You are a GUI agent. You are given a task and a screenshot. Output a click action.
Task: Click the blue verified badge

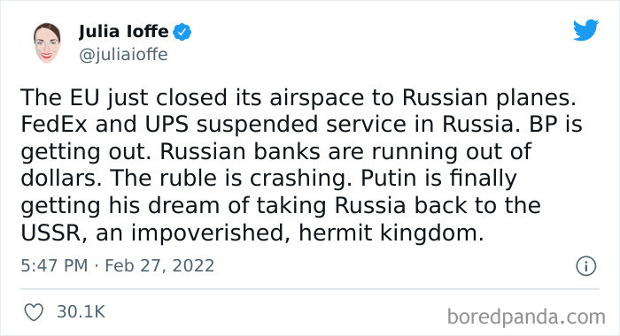(182, 32)
